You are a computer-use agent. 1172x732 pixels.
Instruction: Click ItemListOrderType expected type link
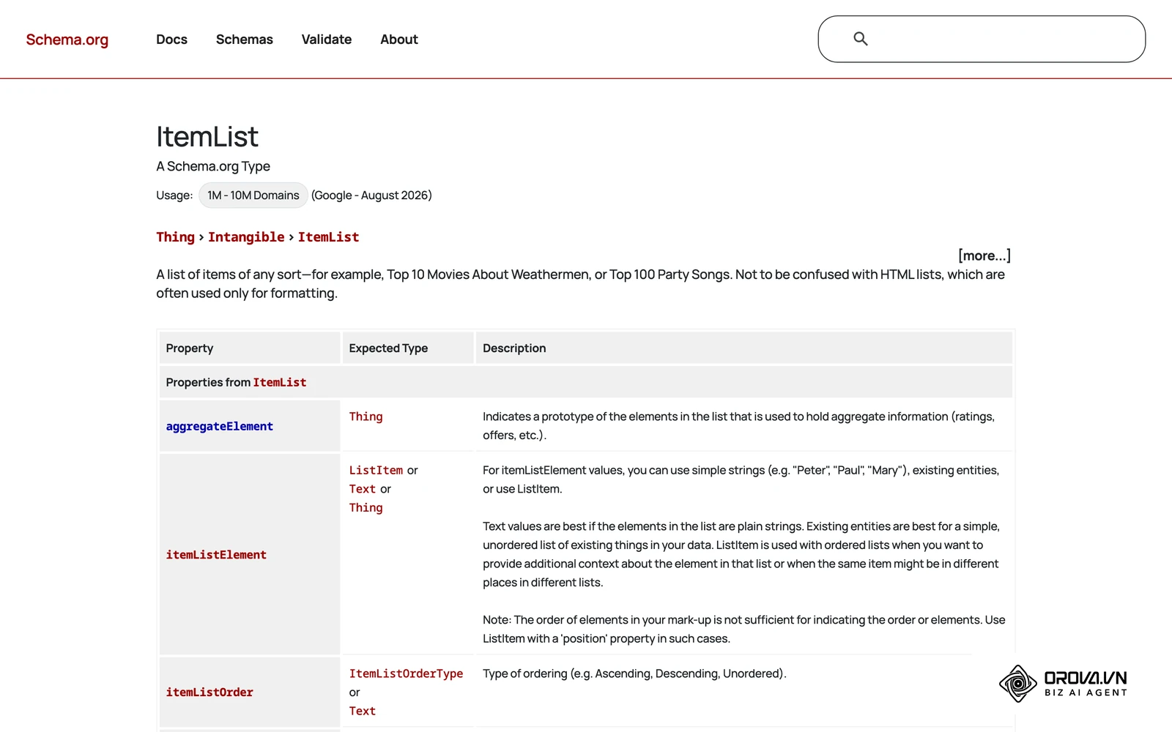[406, 673]
